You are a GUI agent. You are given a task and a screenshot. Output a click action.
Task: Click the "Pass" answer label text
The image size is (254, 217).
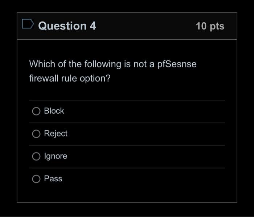53,179
